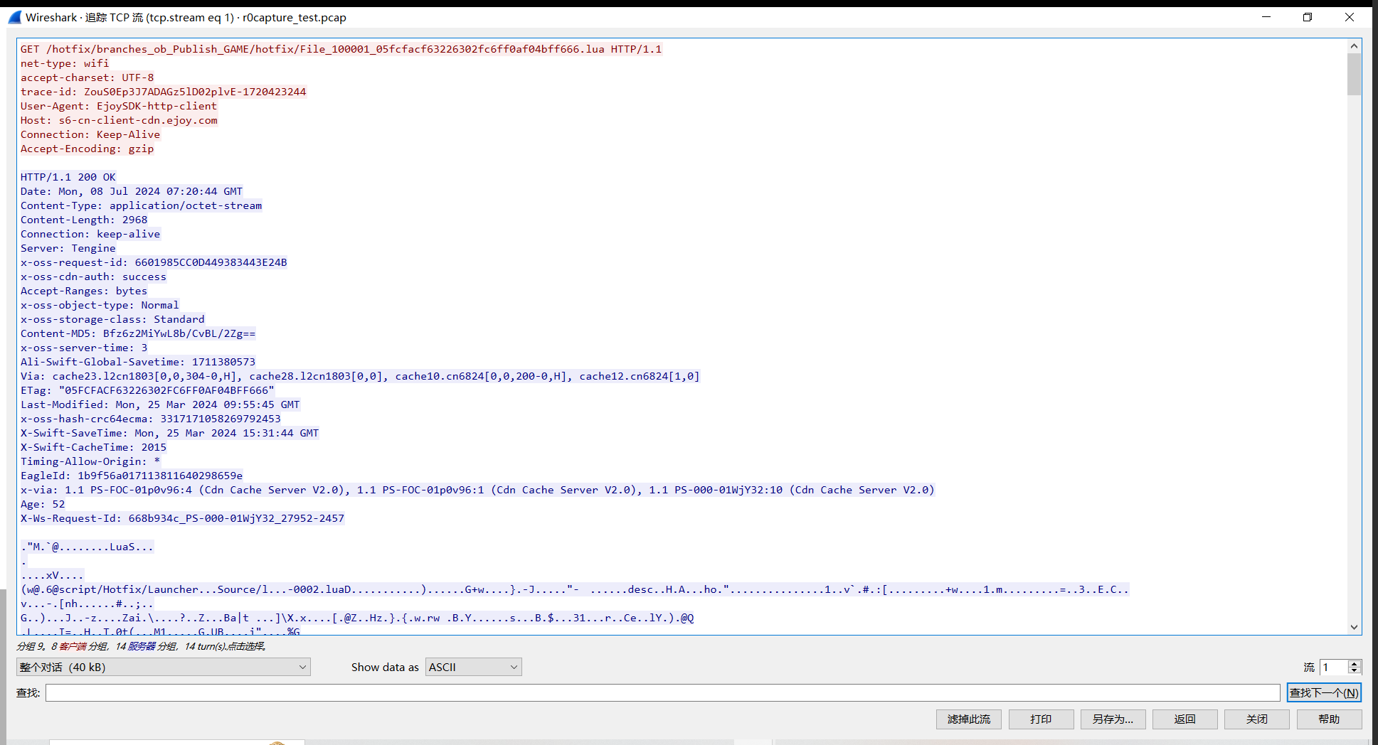Screen dimensions: 1378x745
Task: Click the GET /hotfix request line
Action: point(341,49)
